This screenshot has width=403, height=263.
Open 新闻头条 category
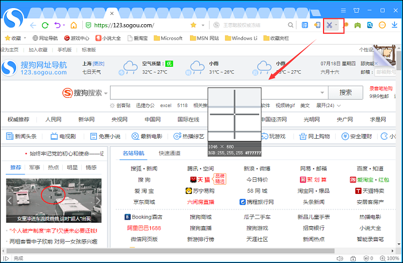click(x=21, y=136)
